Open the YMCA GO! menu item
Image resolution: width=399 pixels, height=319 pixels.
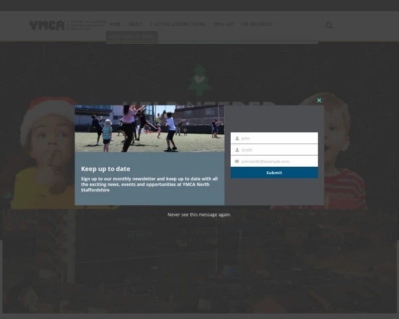click(x=223, y=24)
